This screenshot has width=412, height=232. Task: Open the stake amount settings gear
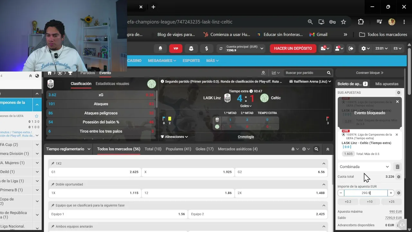(x=398, y=193)
